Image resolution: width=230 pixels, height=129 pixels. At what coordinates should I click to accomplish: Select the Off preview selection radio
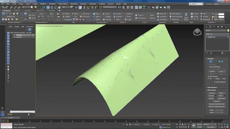pos(208,79)
